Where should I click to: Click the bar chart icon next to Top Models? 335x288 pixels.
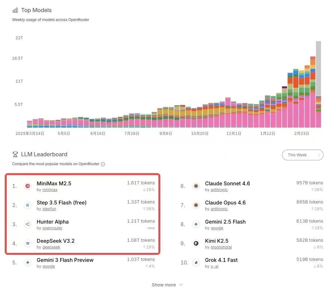pos(15,10)
